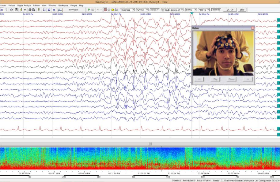Click the 01:37:52 PM spectrogram time label

click(25, 173)
